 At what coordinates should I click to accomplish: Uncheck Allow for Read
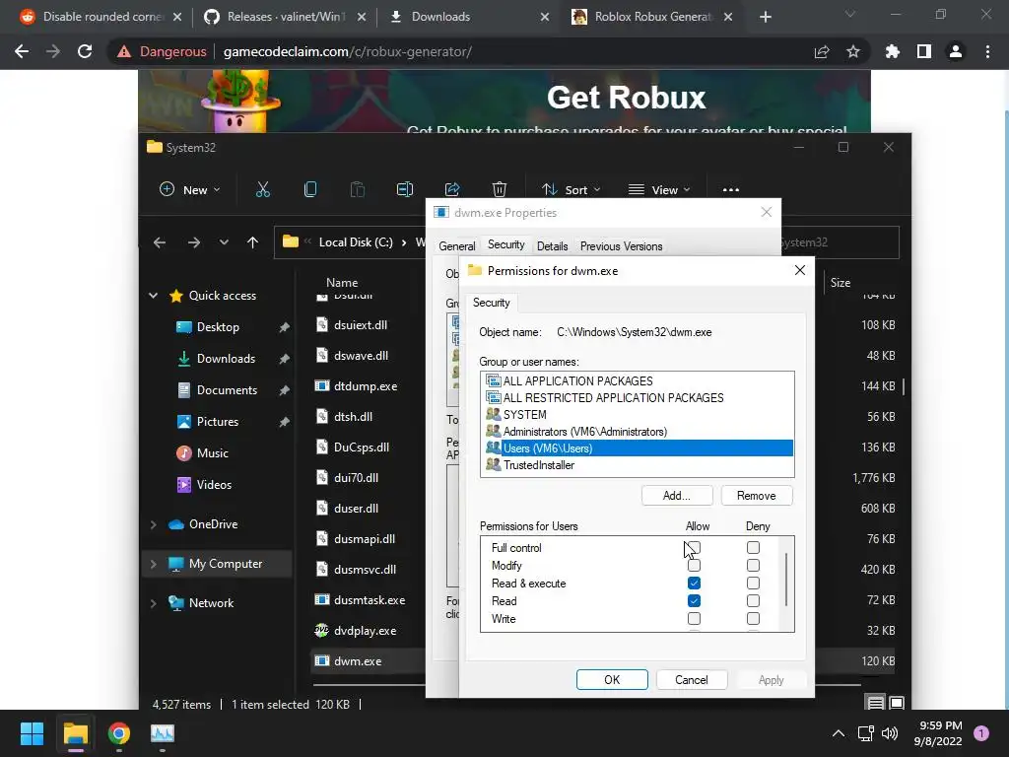coord(694,601)
